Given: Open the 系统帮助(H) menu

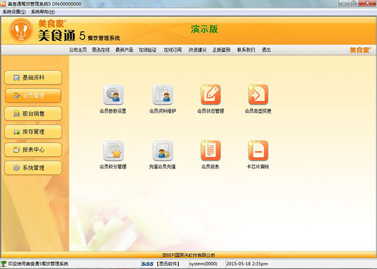Looking at the screenshot, I should point(43,12).
